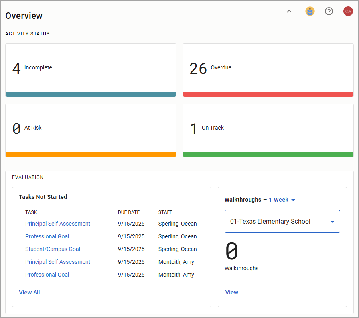Open Sperling, Ocean's Professional Goal task
This screenshot has width=359, height=318.
(47, 236)
